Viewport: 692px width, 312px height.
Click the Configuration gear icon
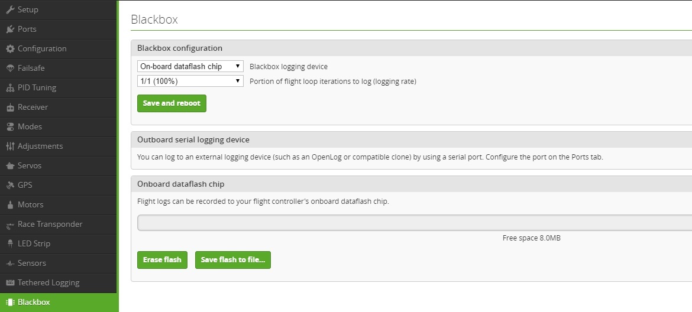pyautogui.click(x=10, y=48)
